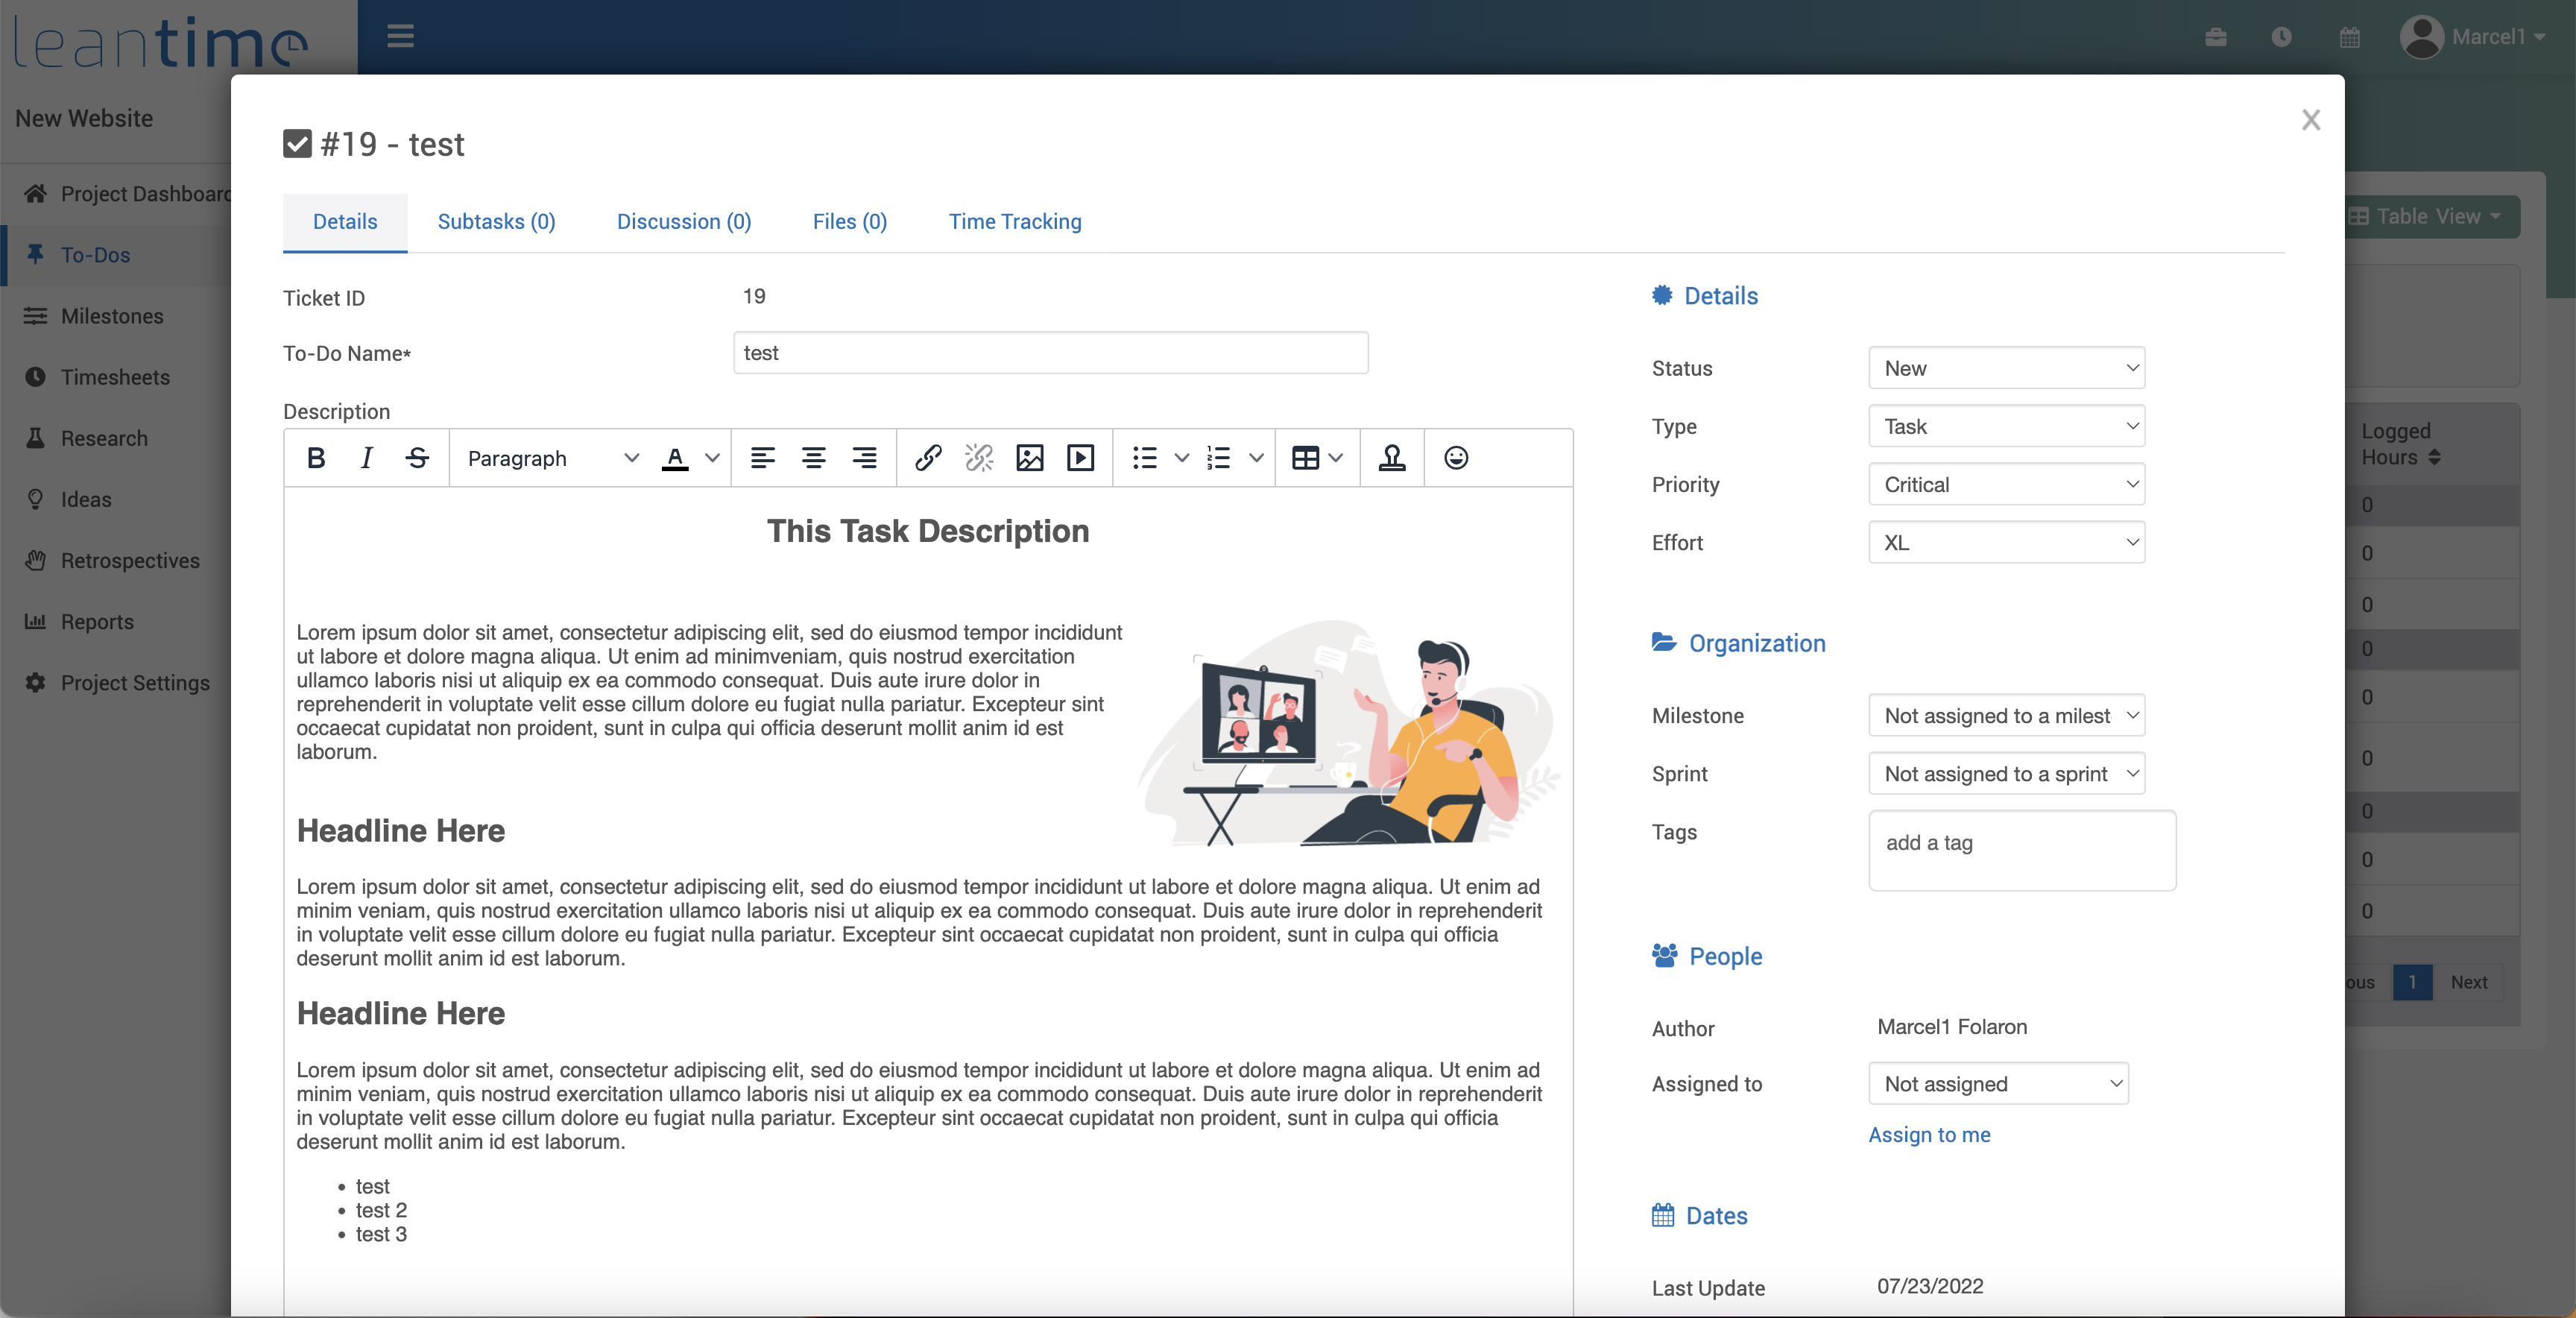Open the emoji picker in editor
Viewport: 2576px width, 1318px height.
click(x=1456, y=458)
